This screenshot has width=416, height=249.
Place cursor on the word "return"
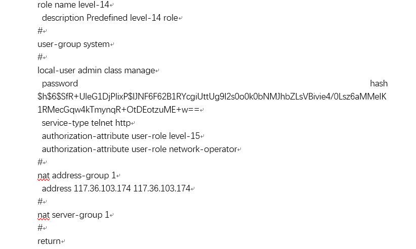(49, 241)
